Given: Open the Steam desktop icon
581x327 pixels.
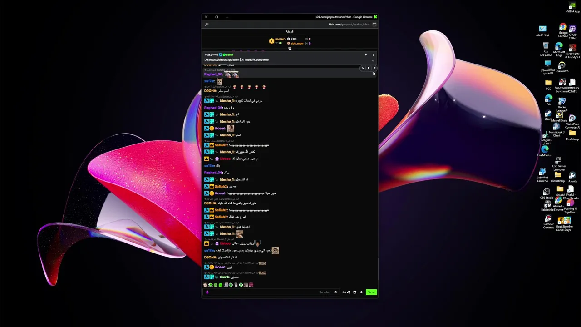Looking at the screenshot, I should [x=548, y=114].
